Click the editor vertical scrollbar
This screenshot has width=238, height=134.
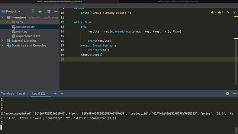[x=236, y=62]
